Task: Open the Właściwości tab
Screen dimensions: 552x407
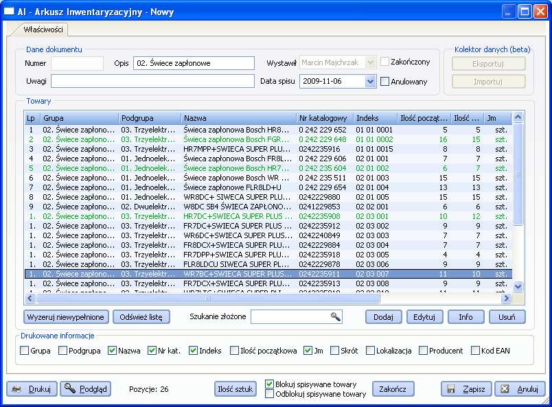Action: pyautogui.click(x=43, y=30)
